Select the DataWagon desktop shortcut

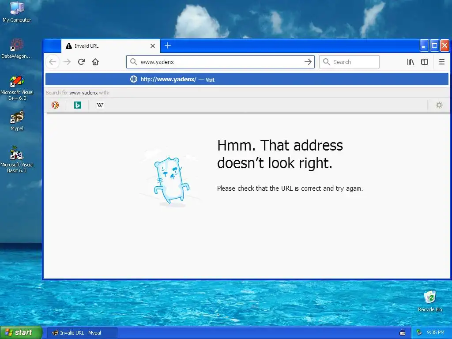(x=17, y=49)
